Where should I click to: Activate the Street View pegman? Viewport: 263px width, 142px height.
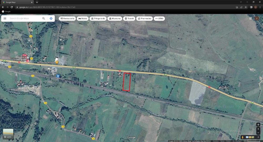(242, 137)
